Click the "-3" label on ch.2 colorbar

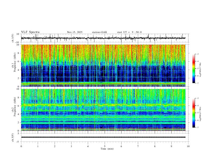coord(198,98)
